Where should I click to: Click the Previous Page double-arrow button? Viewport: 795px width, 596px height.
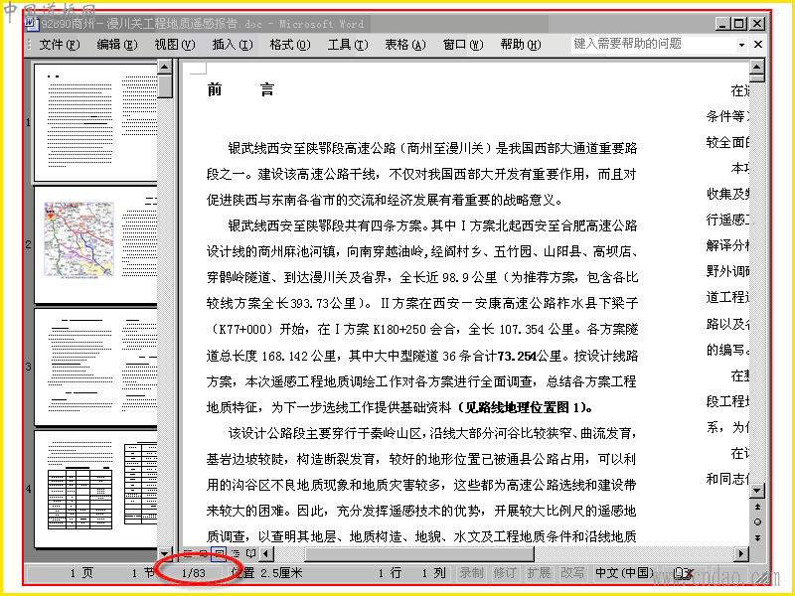tap(757, 507)
